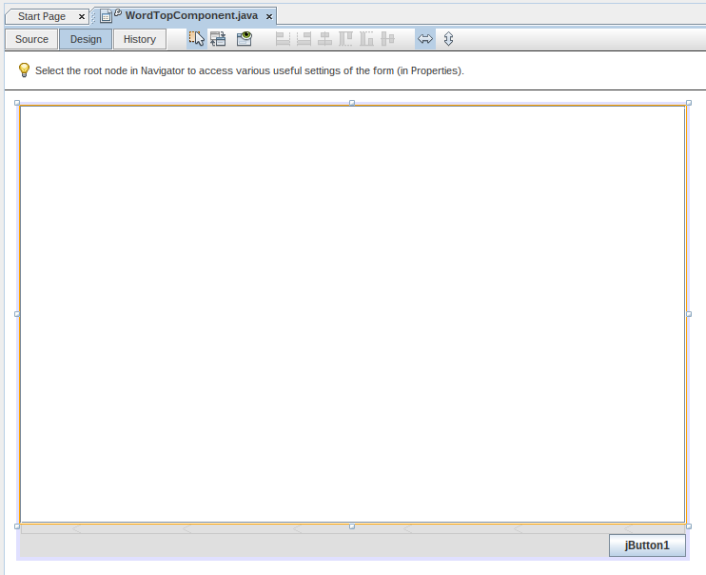Switch to the Start Page tab
Image resolution: width=706 pixels, height=575 pixels.
tap(42, 16)
